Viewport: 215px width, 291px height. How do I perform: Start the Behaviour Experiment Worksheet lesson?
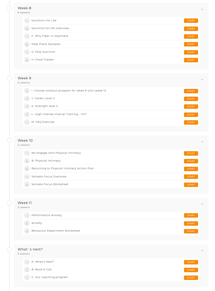coord(191,231)
